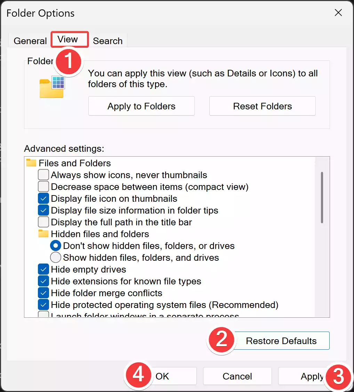Enable compact view spacing option
The image size is (354, 392).
(x=43, y=186)
